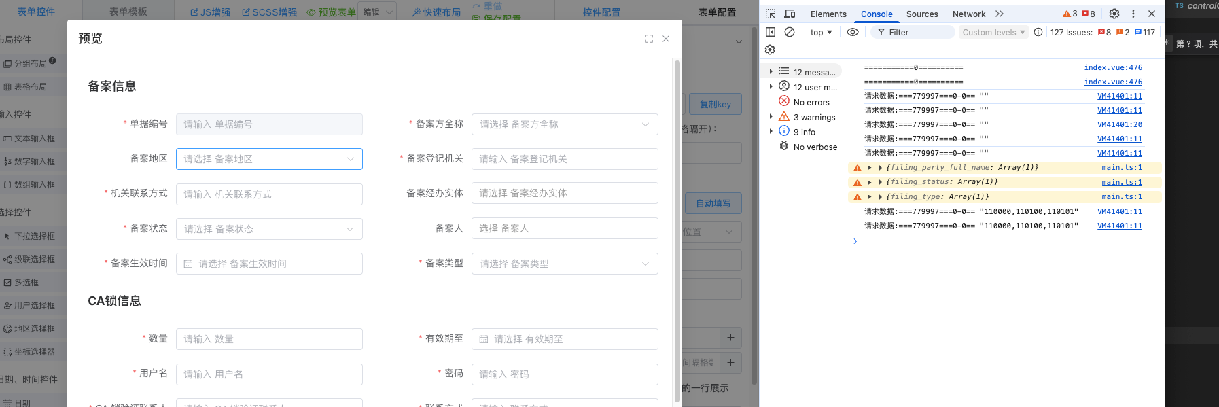Switch to the Elements tab

[x=828, y=14]
